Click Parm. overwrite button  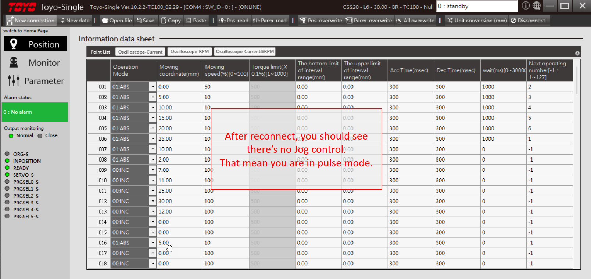click(x=369, y=21)
